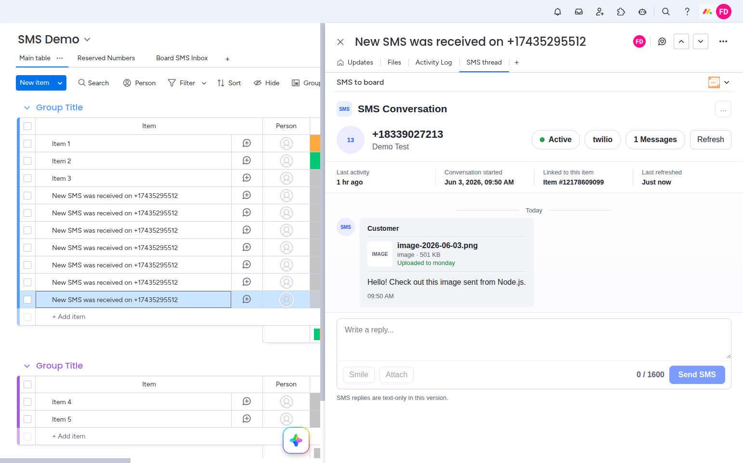The height and width of the screenshot is (463, 743).
Task: Assign a person to Item 4
Action: pyautogui.click(x=287, y=402)
